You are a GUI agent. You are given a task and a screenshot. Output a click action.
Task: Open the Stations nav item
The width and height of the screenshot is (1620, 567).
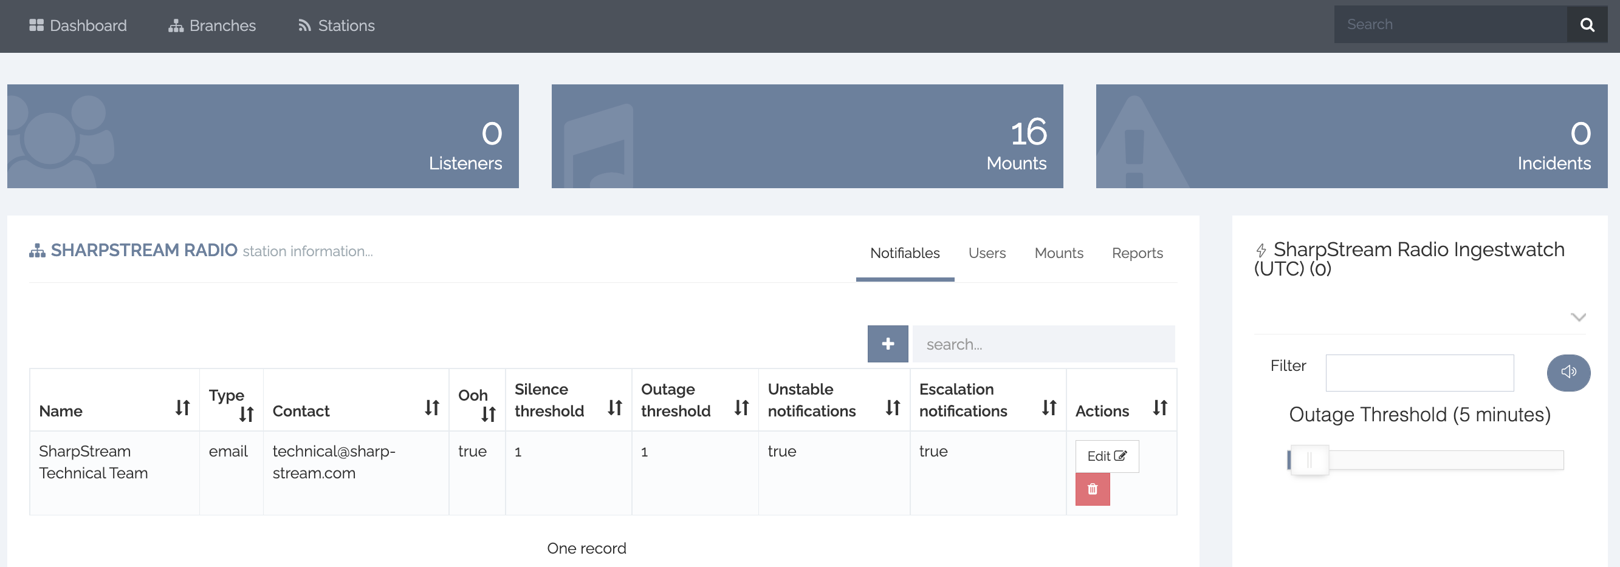coord(337,25)
